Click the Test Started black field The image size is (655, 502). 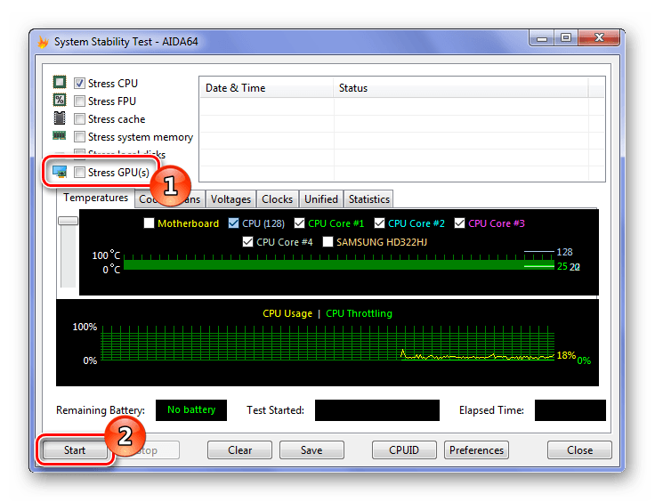[x=377, y=409]
